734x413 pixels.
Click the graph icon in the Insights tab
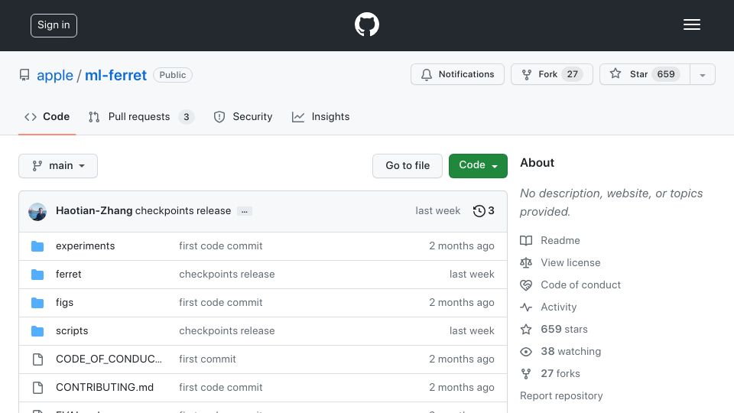point(298,117)
